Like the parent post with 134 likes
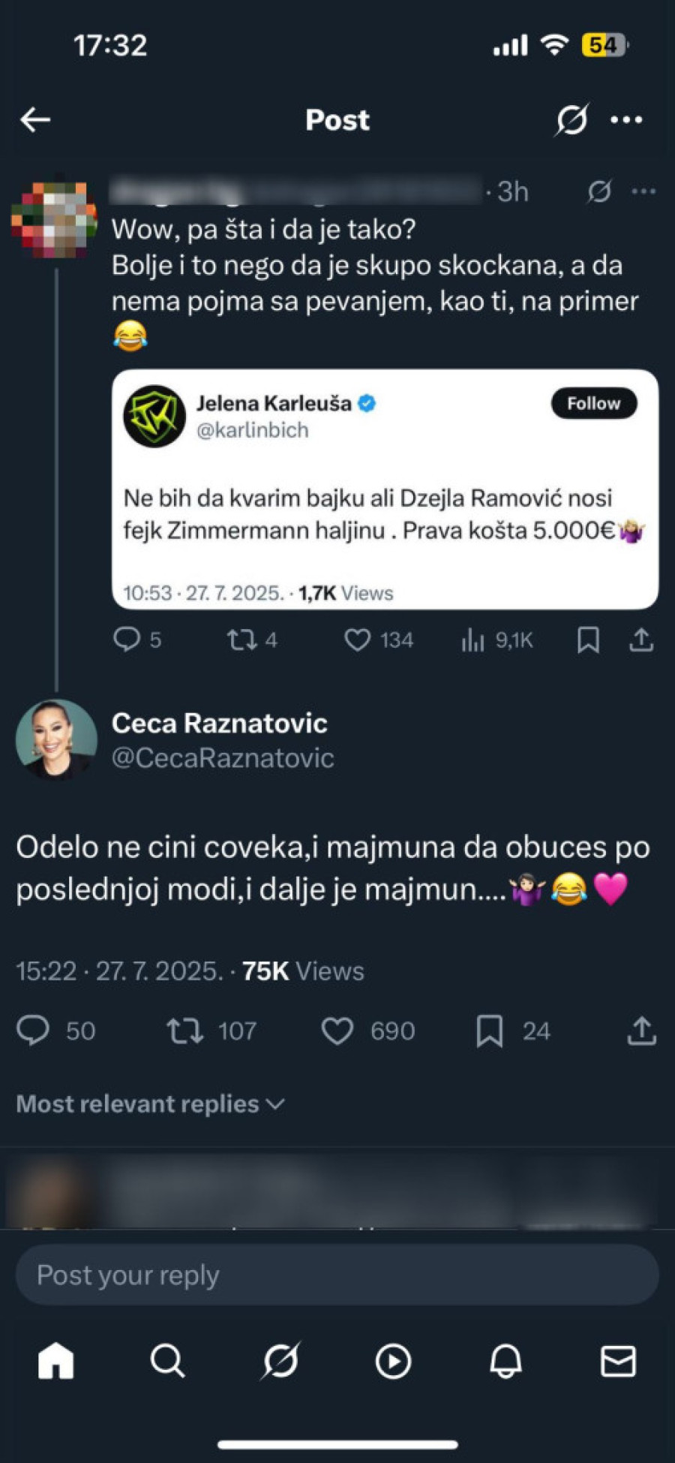This screenshot has width=675, height=1463. coord(357,640)
